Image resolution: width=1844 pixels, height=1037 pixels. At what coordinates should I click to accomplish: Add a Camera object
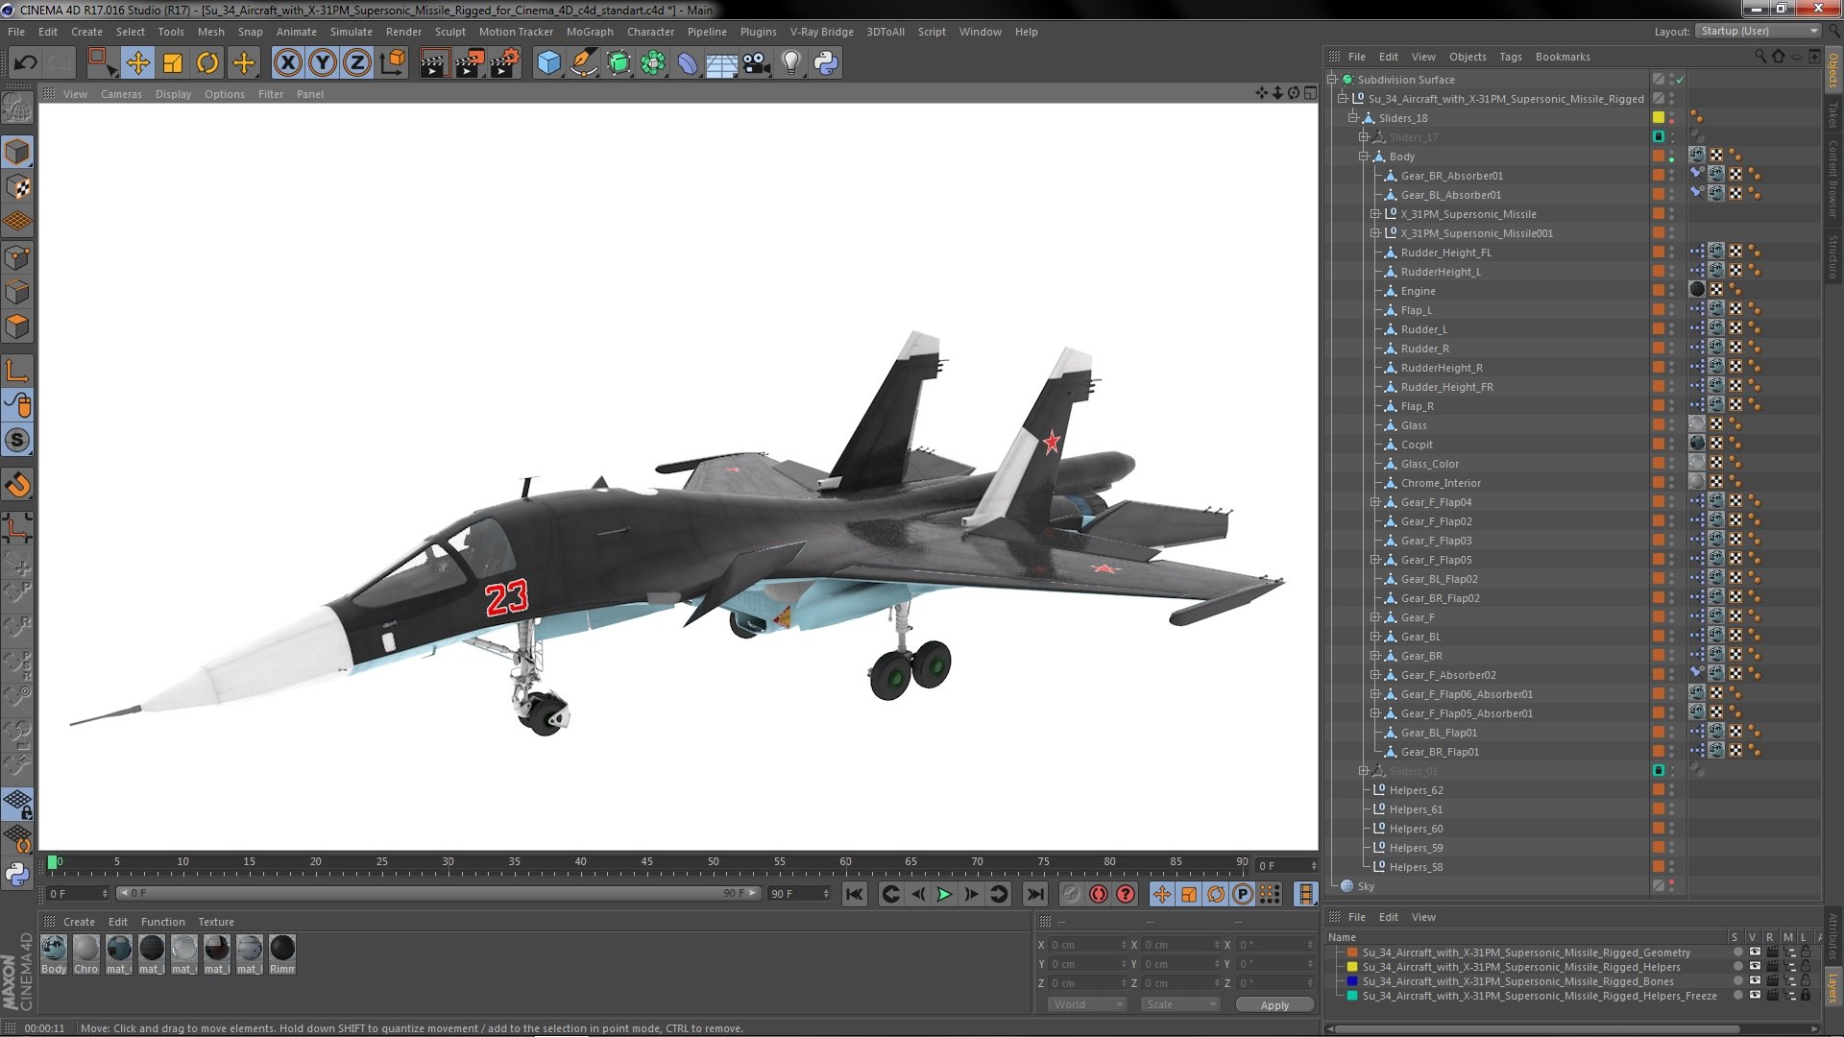757,63
